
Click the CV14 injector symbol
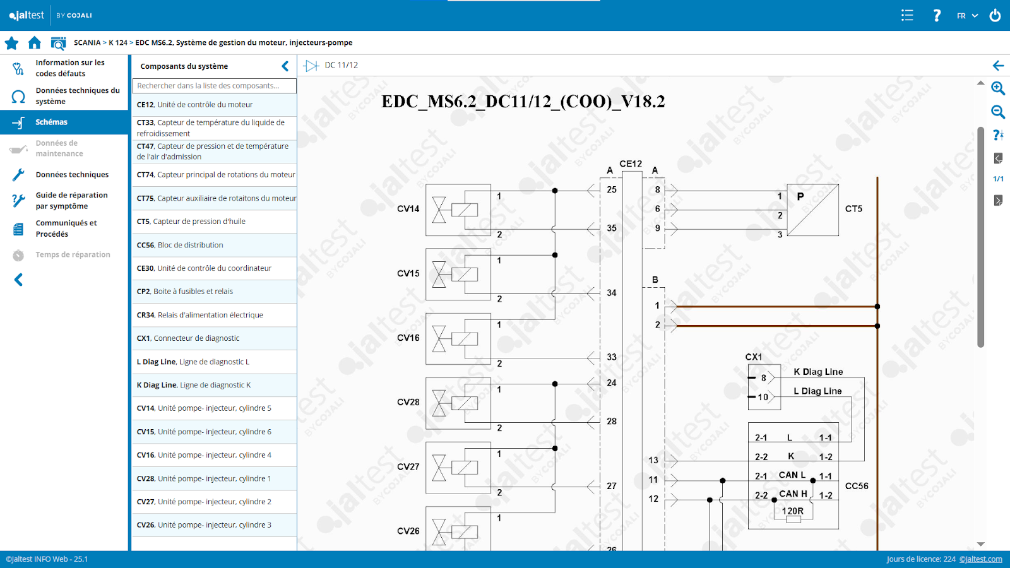pyautogui.click(x=458, y=210)
